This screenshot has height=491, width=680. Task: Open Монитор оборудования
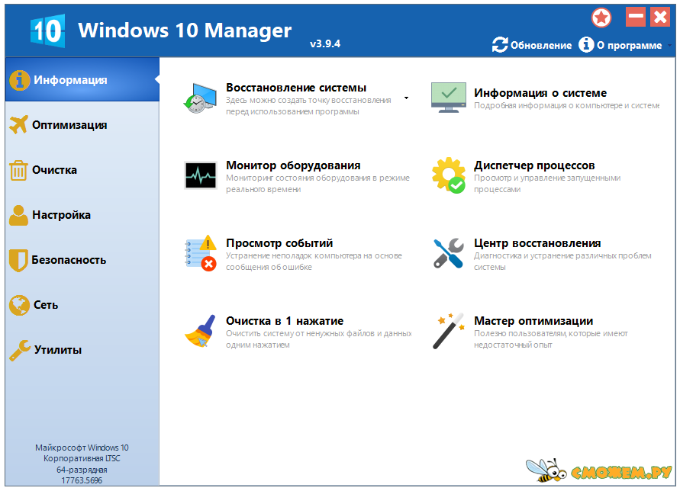pos(293,165)
